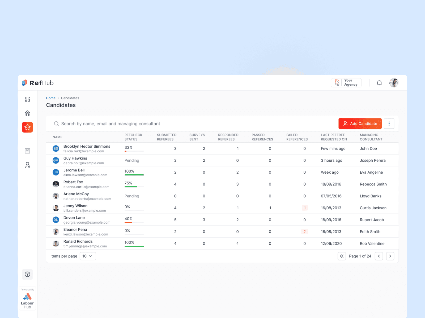Viewport: 425px width, 318px height.
Task: Click the red failed badge 2 for Eleanor Pena
Action: pos(305,232)
